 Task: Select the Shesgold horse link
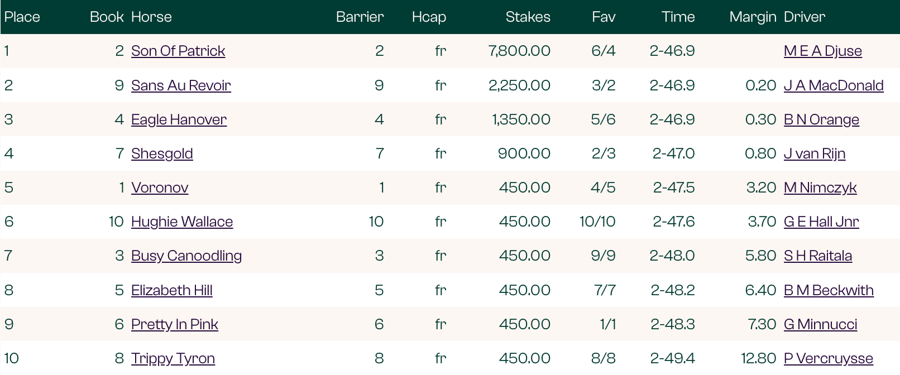point(162,153)
